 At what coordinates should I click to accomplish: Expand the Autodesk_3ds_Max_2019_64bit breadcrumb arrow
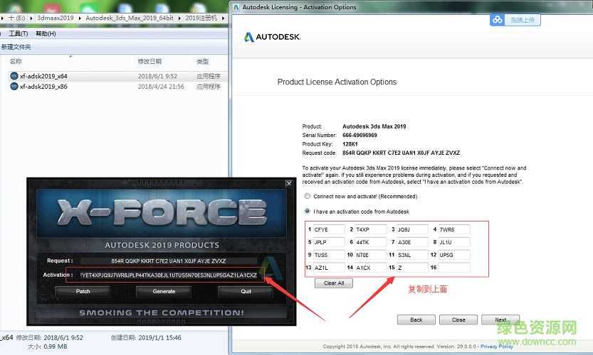[179, 18]
